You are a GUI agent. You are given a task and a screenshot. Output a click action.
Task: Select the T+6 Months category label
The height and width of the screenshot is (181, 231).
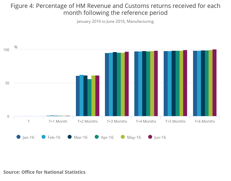205,121
